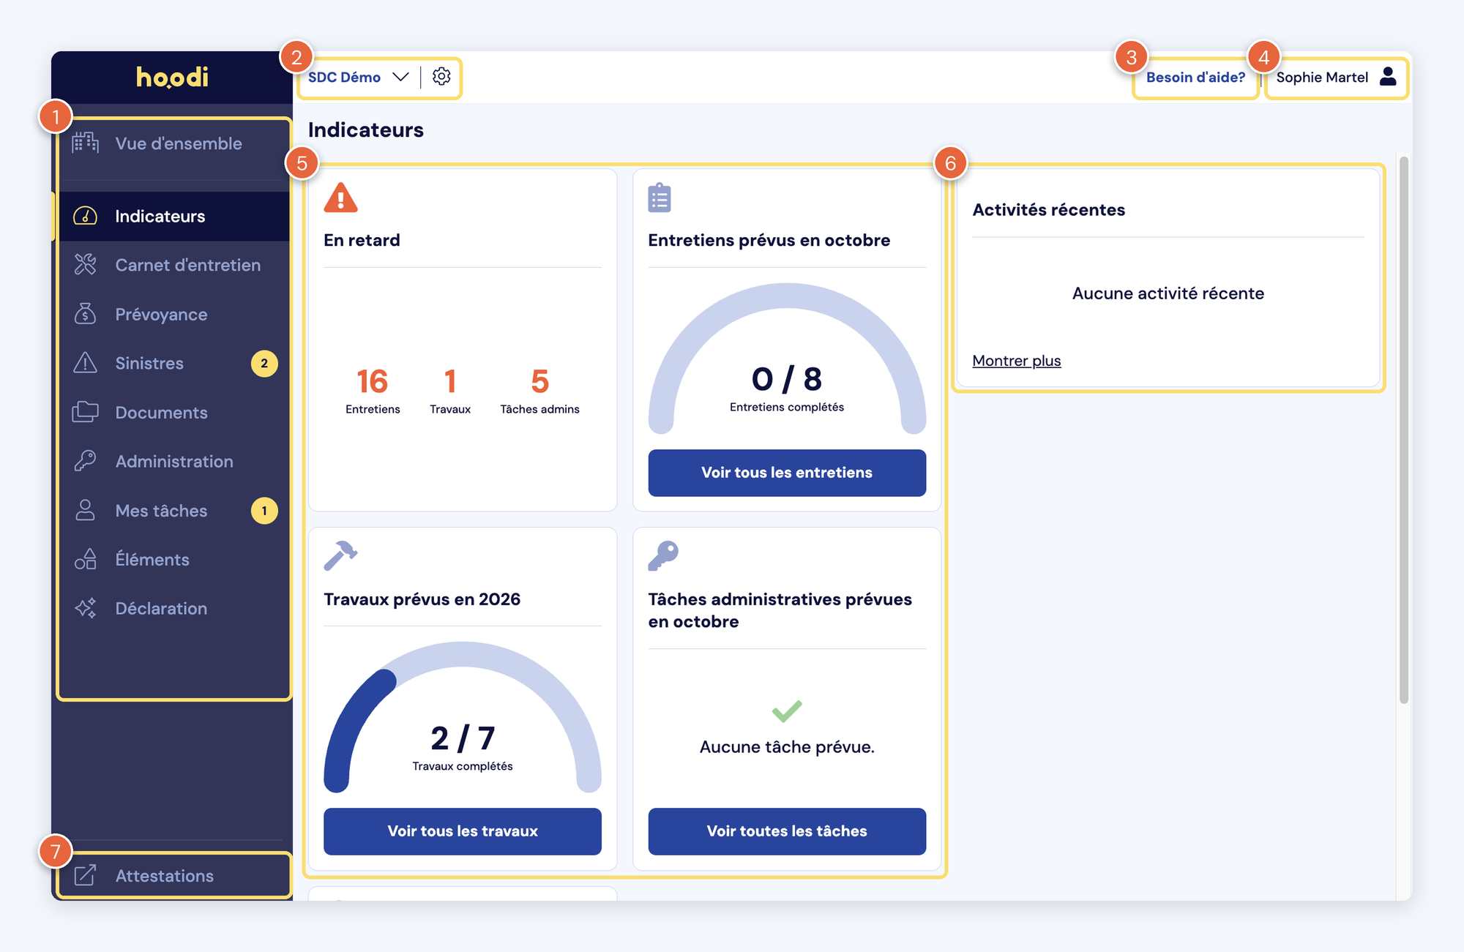Click Voir toutes les tâches button
This screenshot has height=952, width=1464.
click(787, 831)
